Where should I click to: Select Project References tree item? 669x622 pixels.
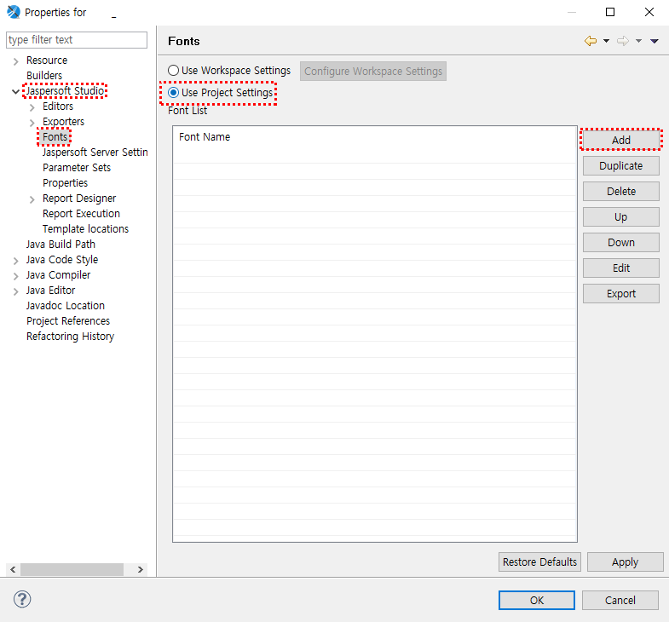pyautogui.click(x=68, y=321)
